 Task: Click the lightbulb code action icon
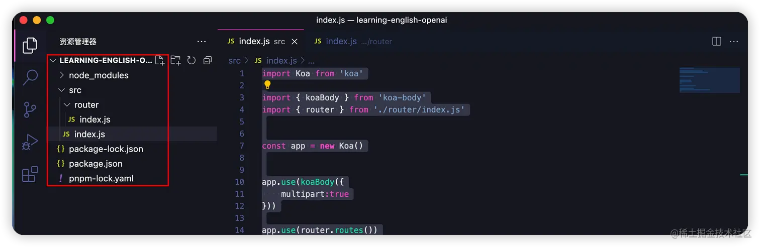(x=267, y=85)
